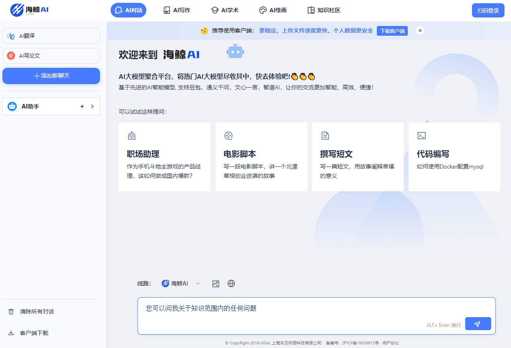
Task: Click the 扫码登录 login button
Action: click(488, 11)
